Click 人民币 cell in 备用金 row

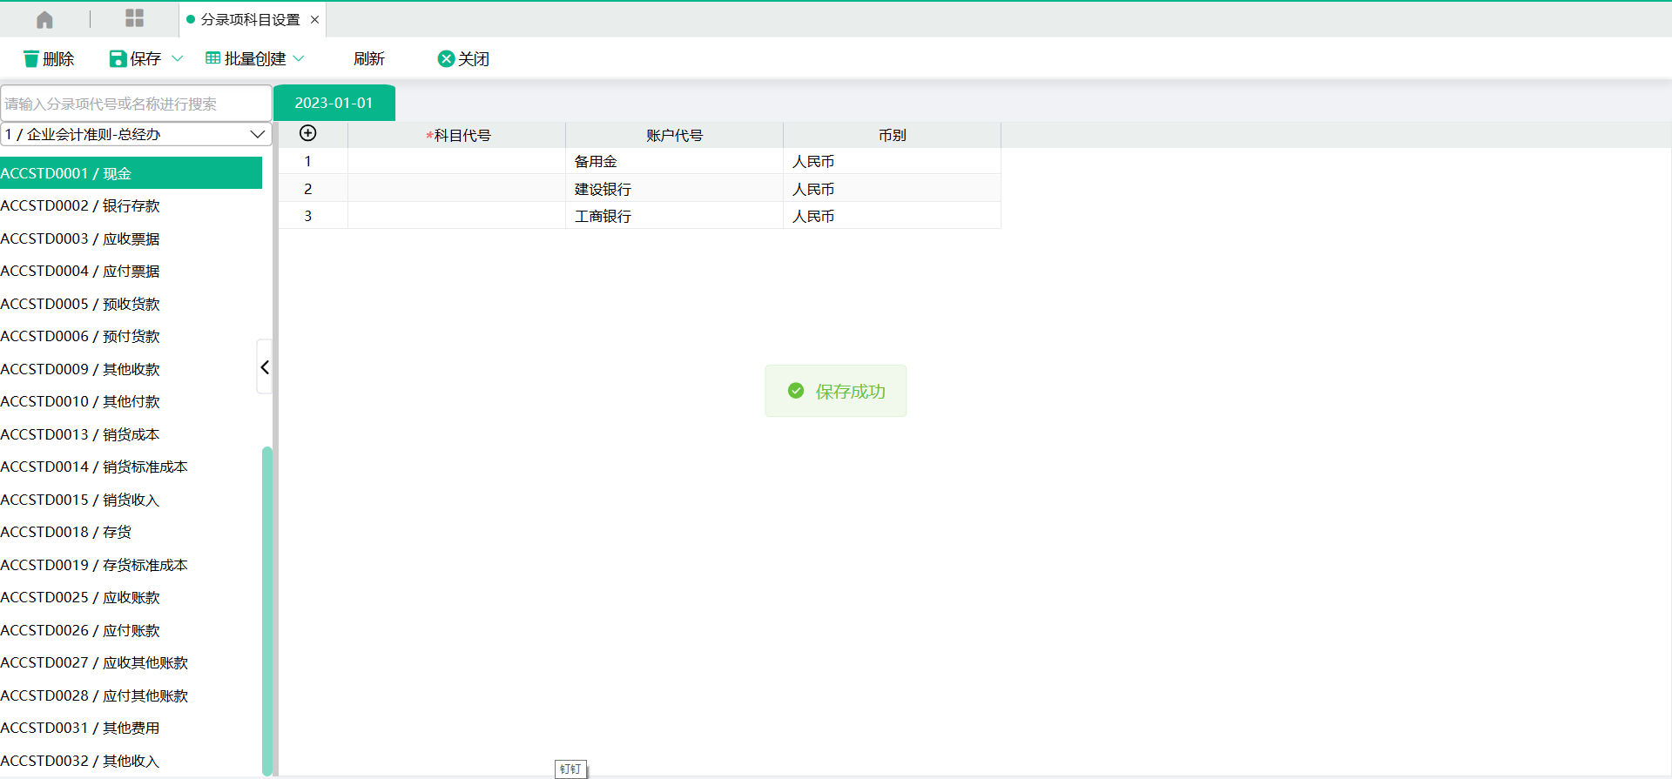click(x=893, y=161)
